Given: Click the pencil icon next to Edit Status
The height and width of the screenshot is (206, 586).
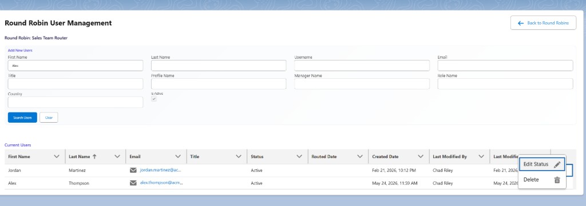Looking at the screenshot, I should click(557, 164).
